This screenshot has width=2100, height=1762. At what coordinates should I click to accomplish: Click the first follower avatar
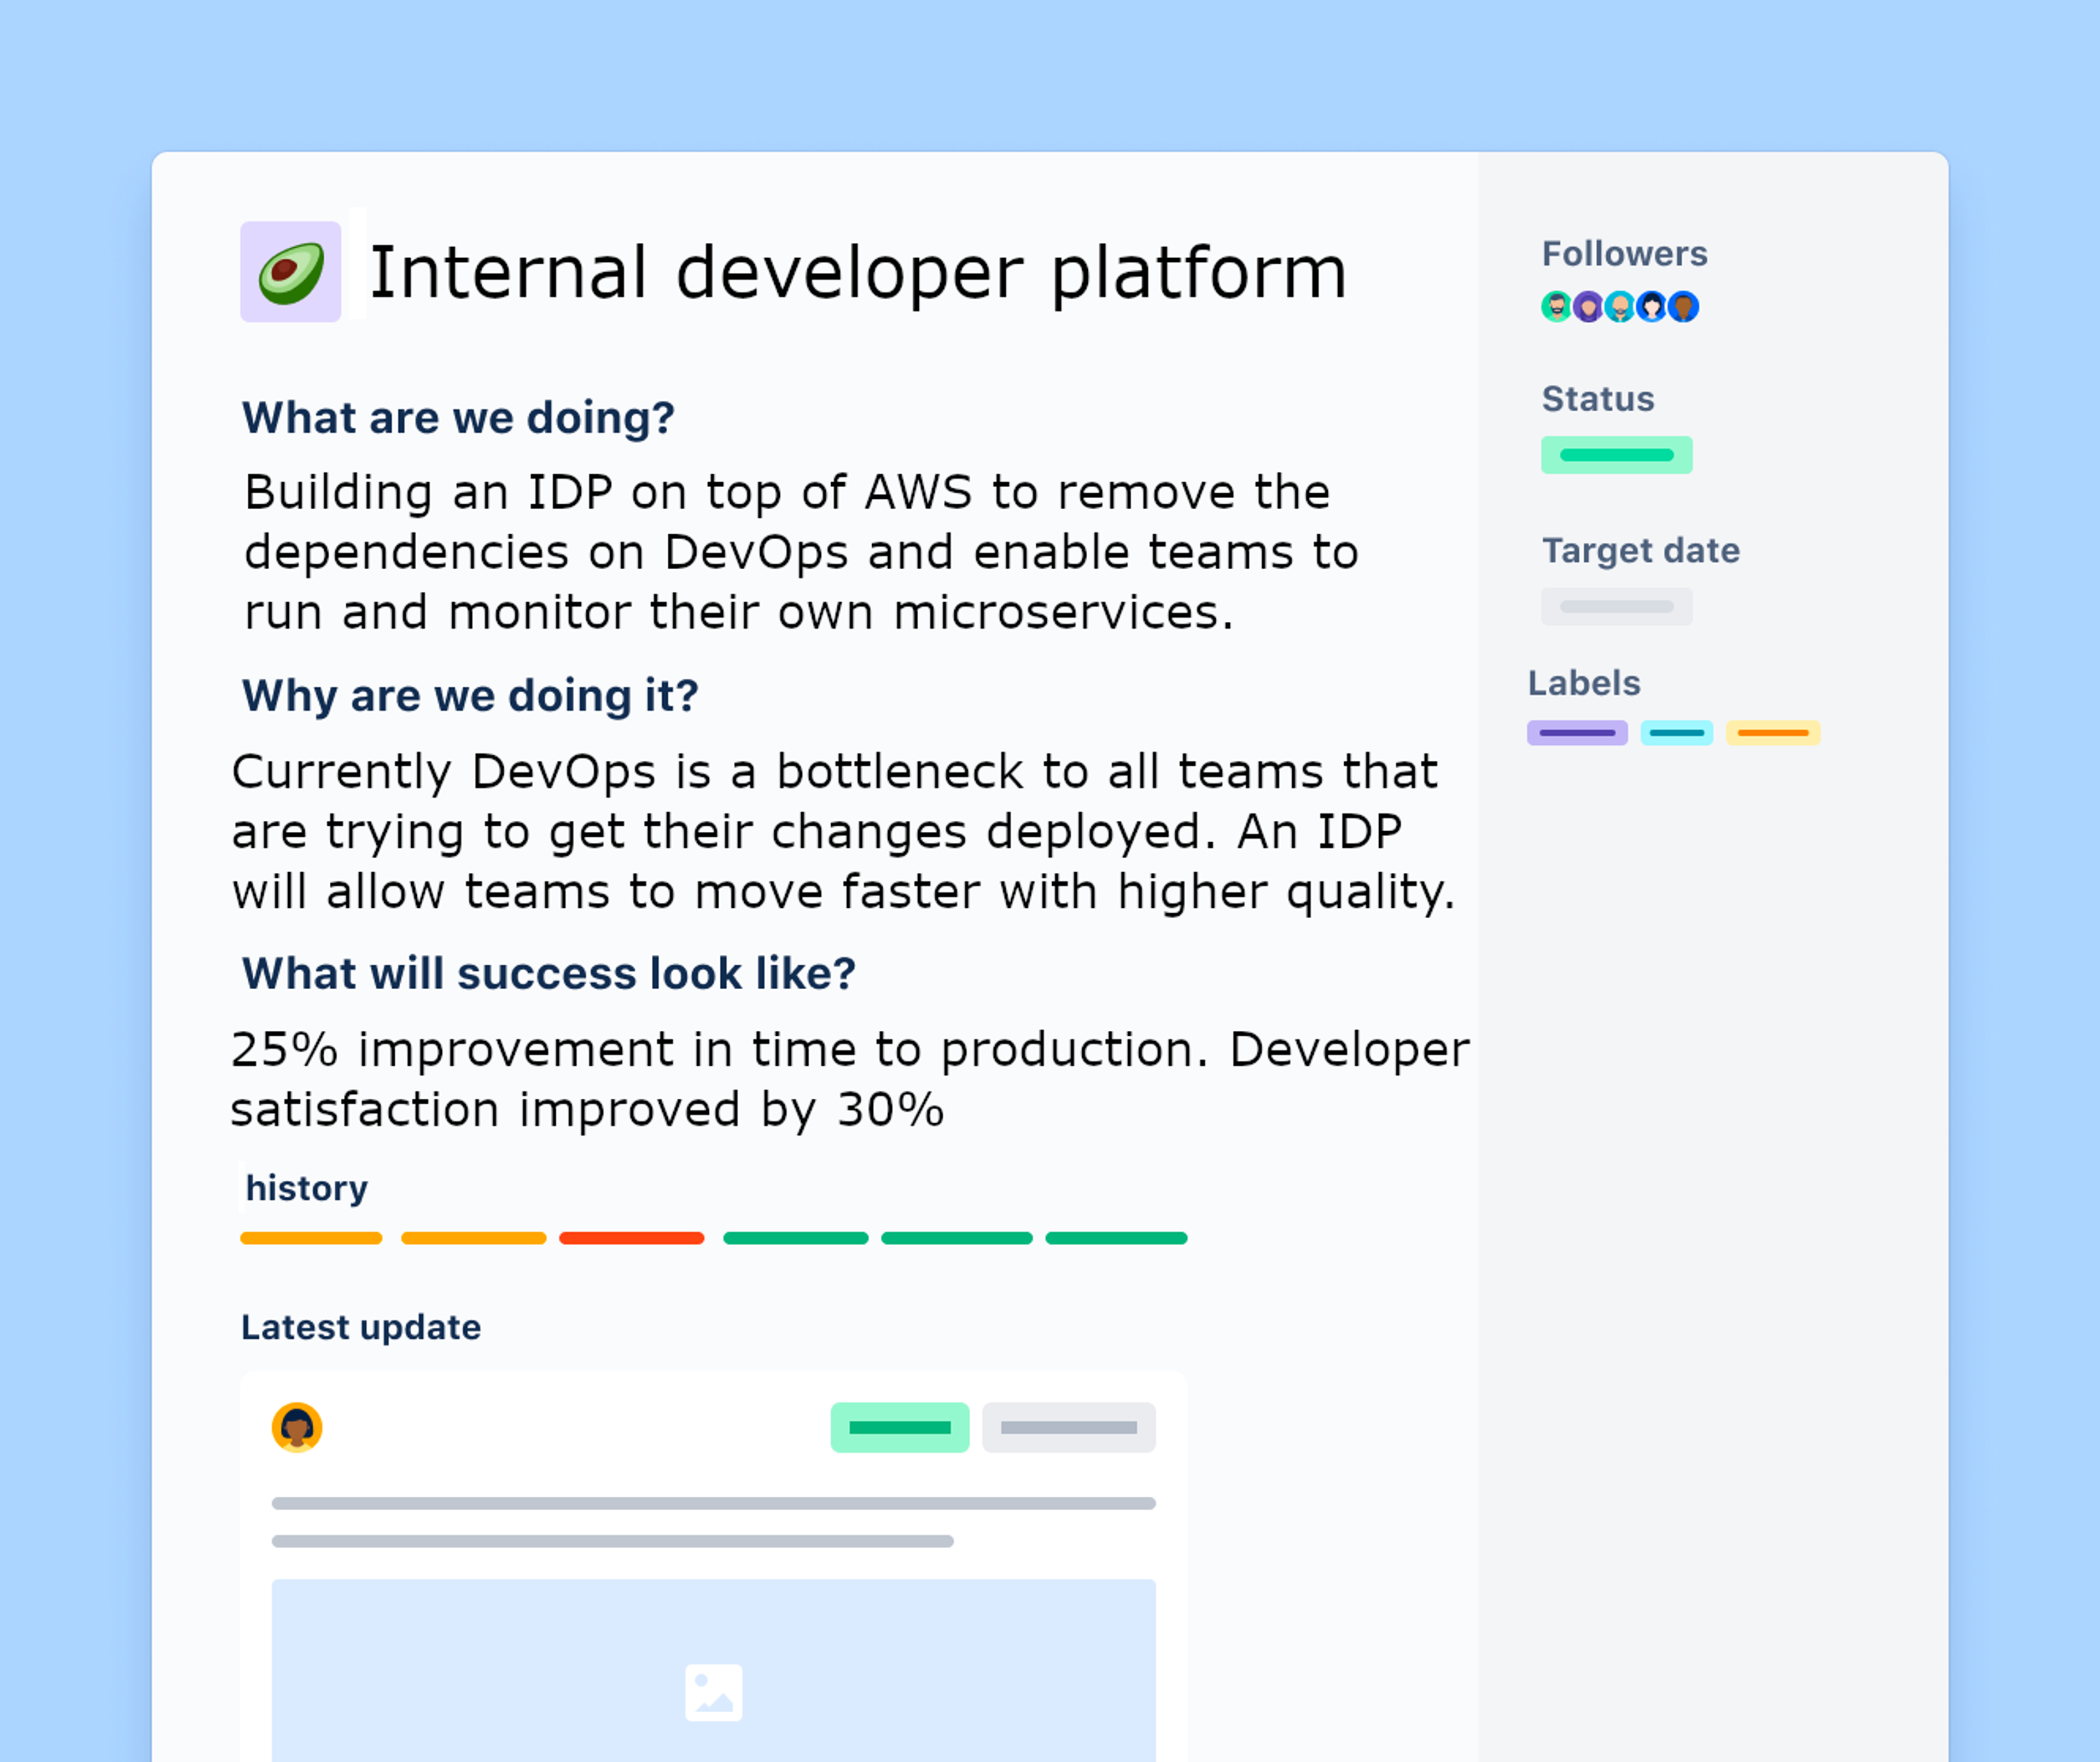(x=1555, y=306)
